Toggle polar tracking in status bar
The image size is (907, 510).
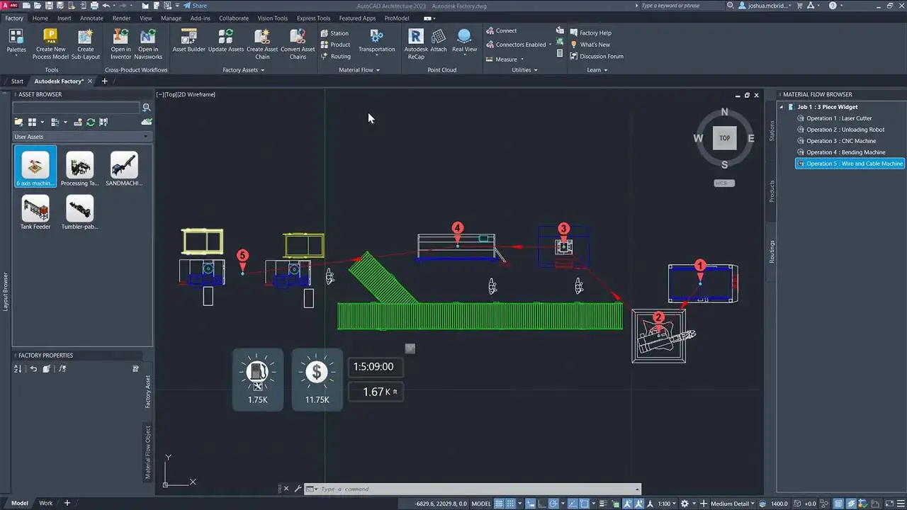click(x=553, y=504)
